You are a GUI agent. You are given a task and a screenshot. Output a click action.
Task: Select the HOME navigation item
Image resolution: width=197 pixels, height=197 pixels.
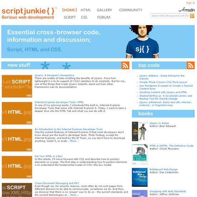(x=69, y=10)
